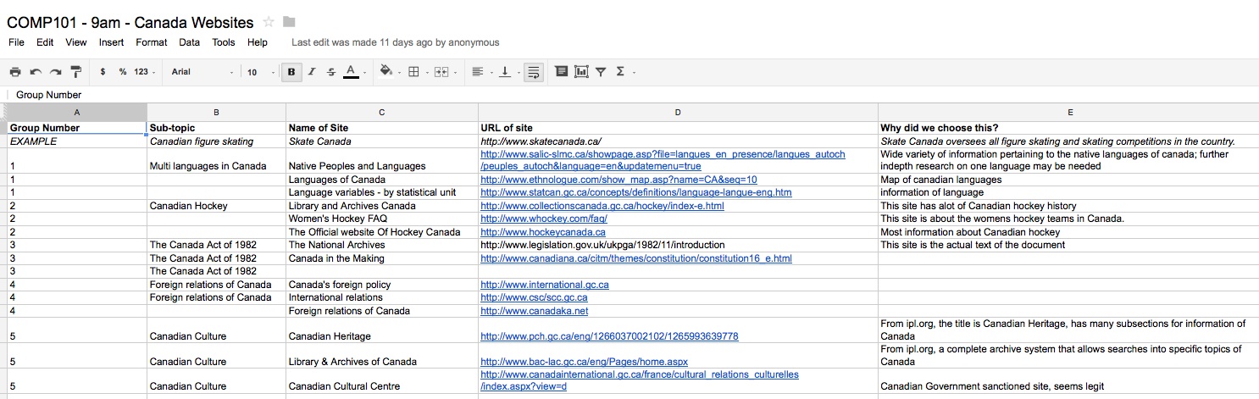
Task: Open the hockeycanada.ca link
Action: (x=543, y=232)
